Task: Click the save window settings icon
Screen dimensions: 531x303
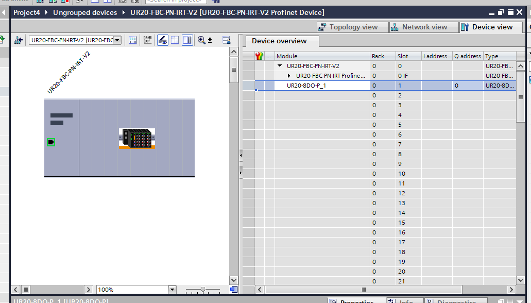Action: click(x=226, y=40)
